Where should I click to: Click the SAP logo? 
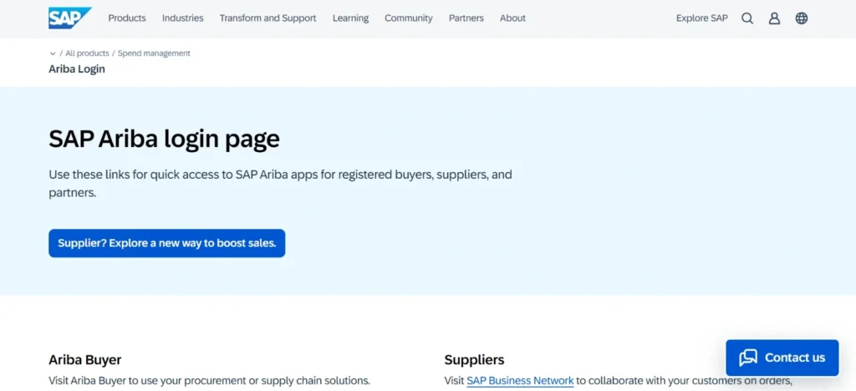(x=70, y=18)
